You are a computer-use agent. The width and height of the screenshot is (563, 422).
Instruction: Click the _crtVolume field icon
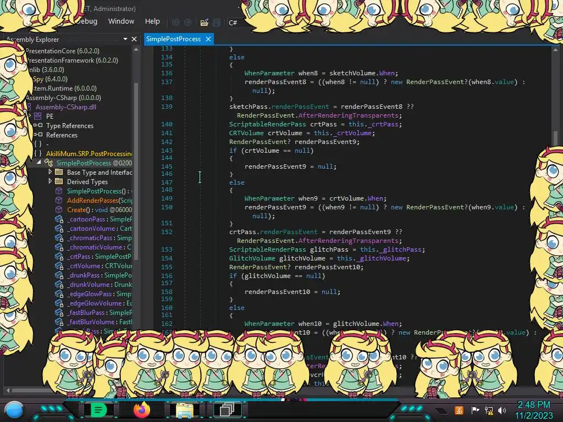(59, 265)
